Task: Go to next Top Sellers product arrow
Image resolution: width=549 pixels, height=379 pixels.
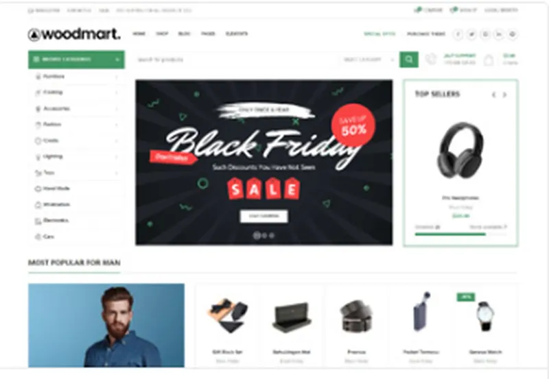Action: click(x=504, y=95)
